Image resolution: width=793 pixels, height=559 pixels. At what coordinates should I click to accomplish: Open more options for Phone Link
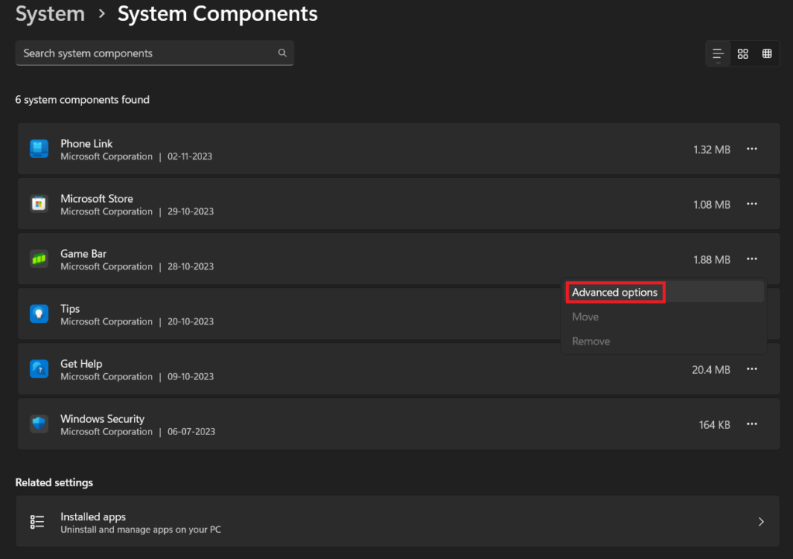(751, 149)
